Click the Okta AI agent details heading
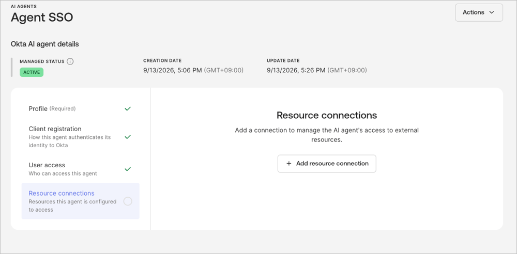Image resolution: width=517 pixels, height=254 pixels. [45, 44]
